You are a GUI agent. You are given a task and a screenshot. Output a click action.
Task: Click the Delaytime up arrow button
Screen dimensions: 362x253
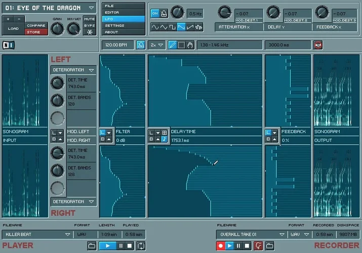click(157, 139)
